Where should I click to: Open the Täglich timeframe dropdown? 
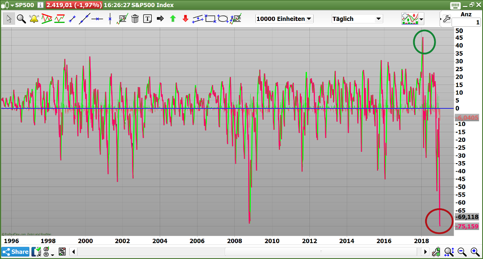pyautogui.click(x=357, y=19)
